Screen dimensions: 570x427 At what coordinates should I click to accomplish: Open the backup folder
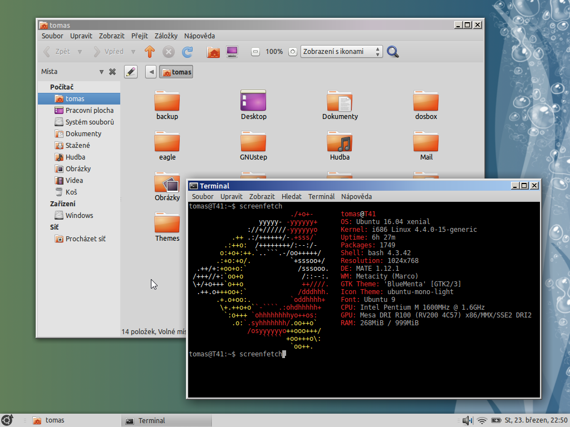[x=167, y=105]
